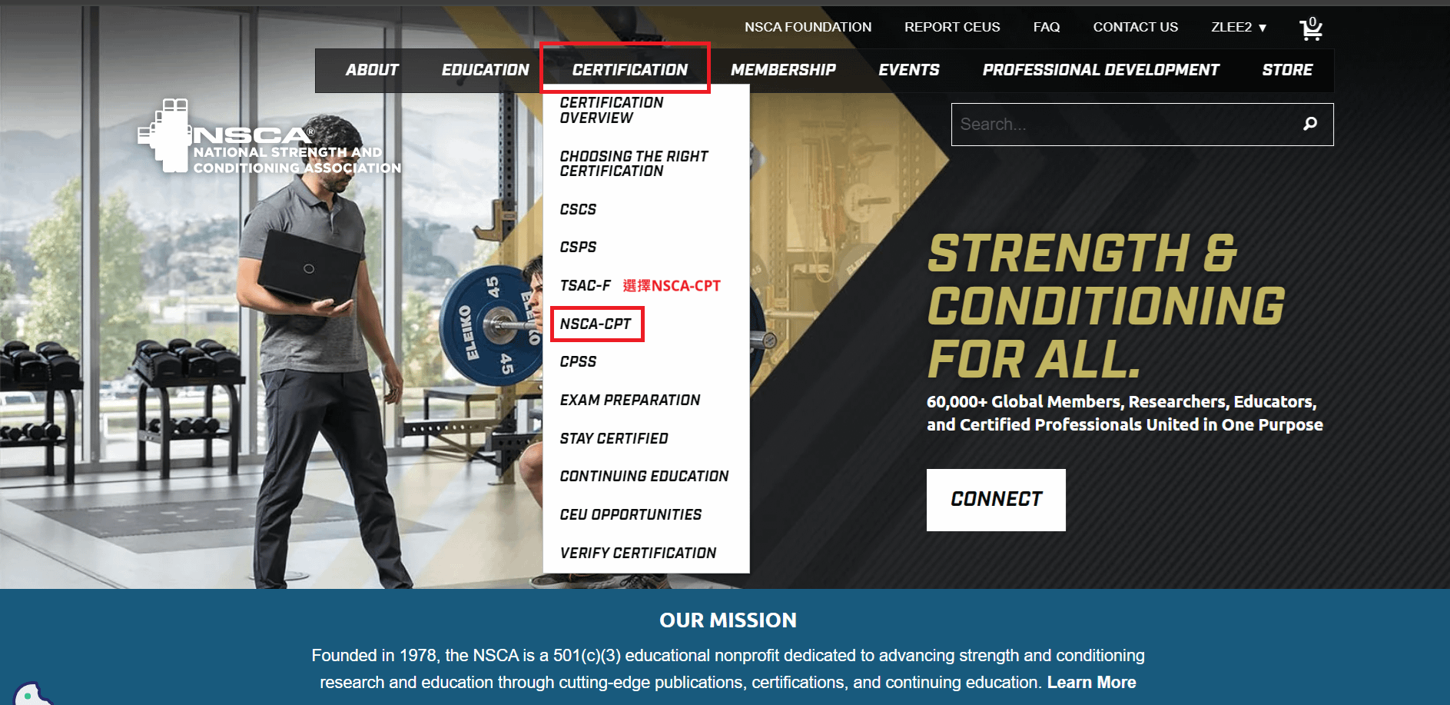Choose CSCS in the certification list
Viewport: 1450px width, 705px height.
pyautogui.click(x=578, y=209)
